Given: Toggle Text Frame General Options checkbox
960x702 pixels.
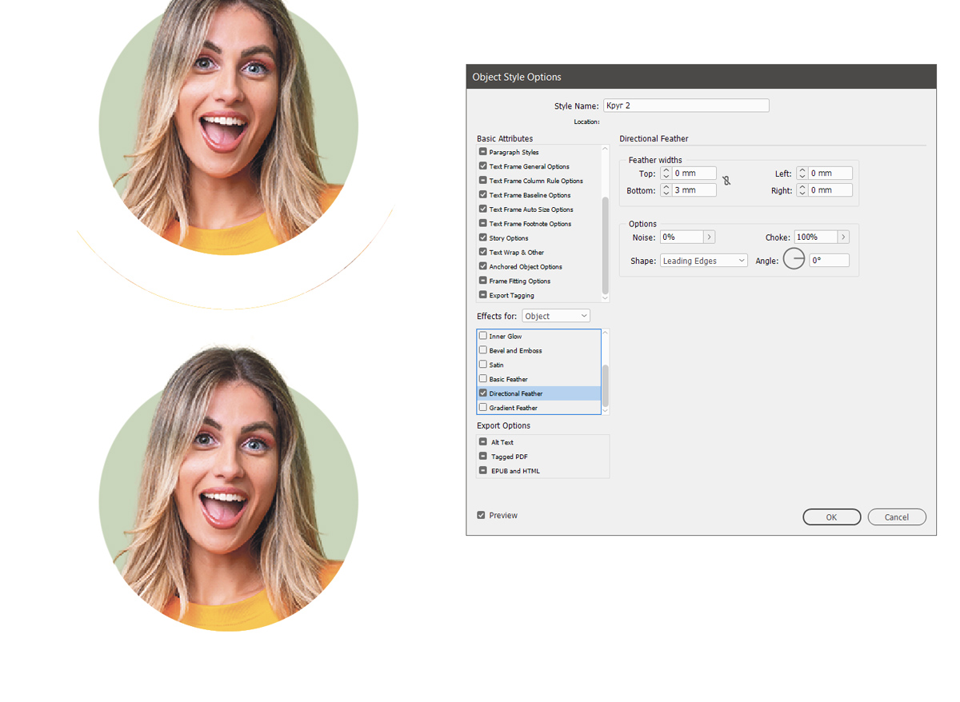Looking at the screenshot, I should click(x=483, y=166).
